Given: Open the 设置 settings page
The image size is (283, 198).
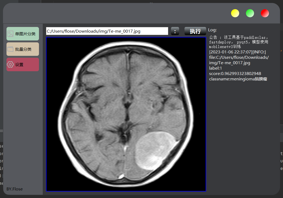Looking at the screenshot, I should [23, 64].
